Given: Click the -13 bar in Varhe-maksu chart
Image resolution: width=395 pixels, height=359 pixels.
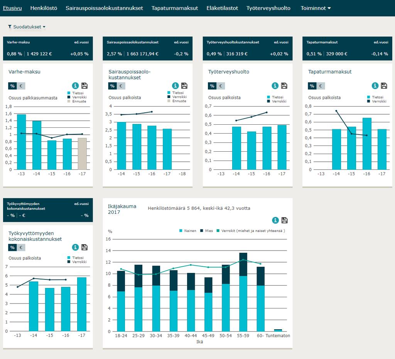Looking at the screenshot, I should 22,142.
